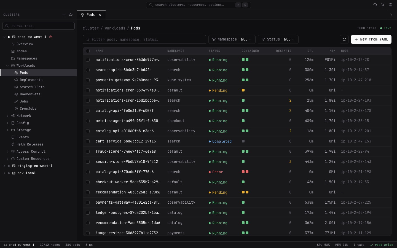This screenshot has width=397, height=248.
Task: Focus the Filter pods input field
Action: (144, 39)
